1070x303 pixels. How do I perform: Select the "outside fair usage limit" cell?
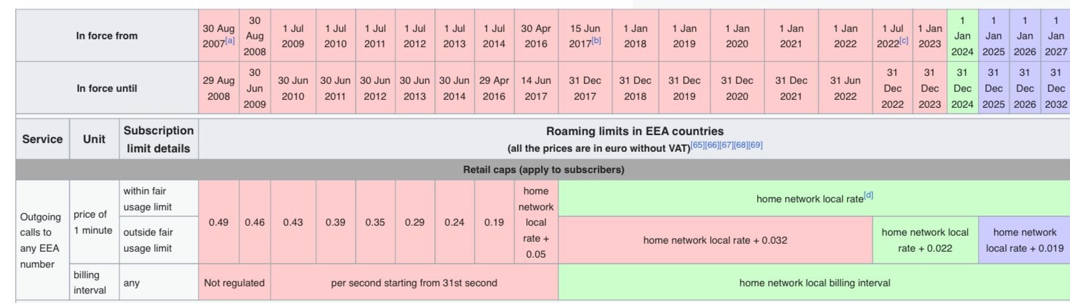coord(147,240)
